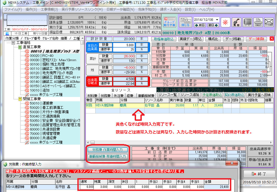Collapse the 工事価格 tree node
Screen dimensions: 277x192
(x=13, y=43)
